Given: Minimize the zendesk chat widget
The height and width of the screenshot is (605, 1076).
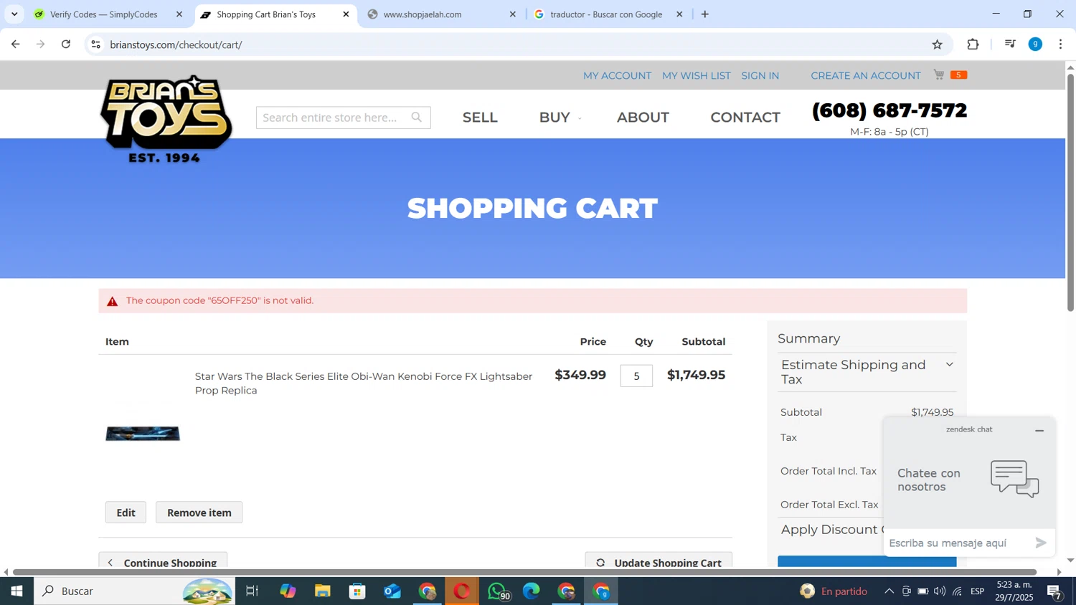Looking at the screenshot, I should point(1039,431).
